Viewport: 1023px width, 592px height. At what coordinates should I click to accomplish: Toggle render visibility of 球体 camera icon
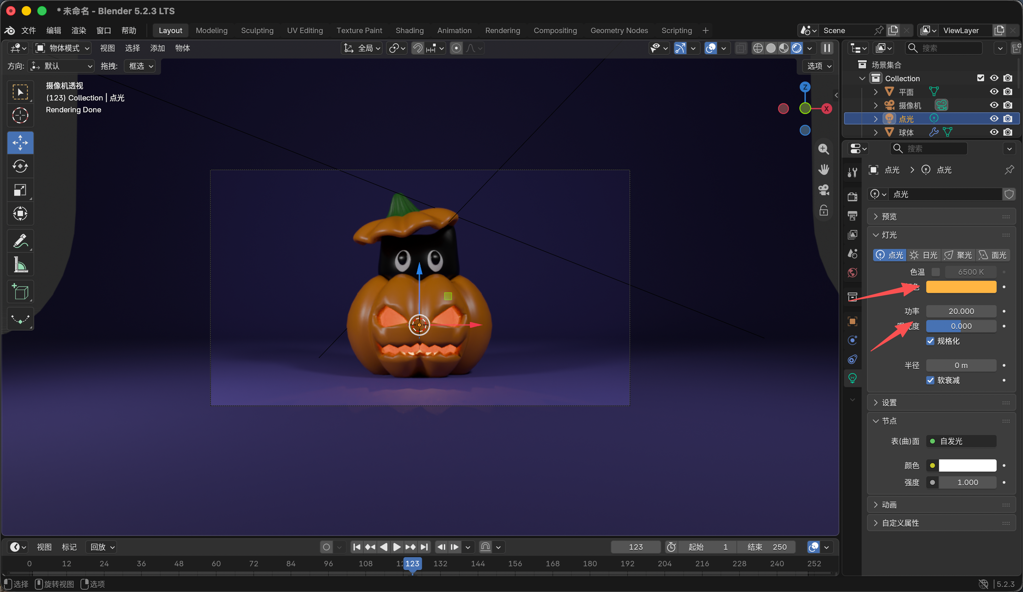pyautogui.click(x=1007, y=132)
